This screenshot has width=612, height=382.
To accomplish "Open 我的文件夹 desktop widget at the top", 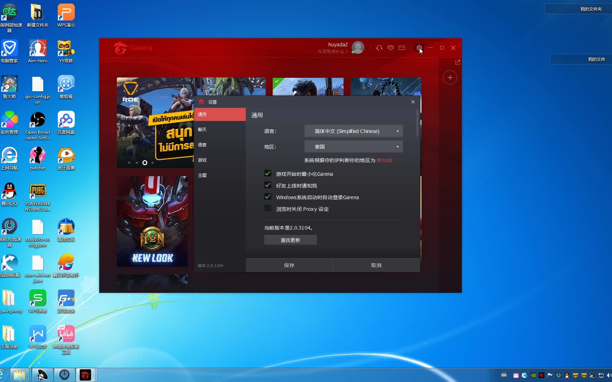I will [x=578, y=9].
